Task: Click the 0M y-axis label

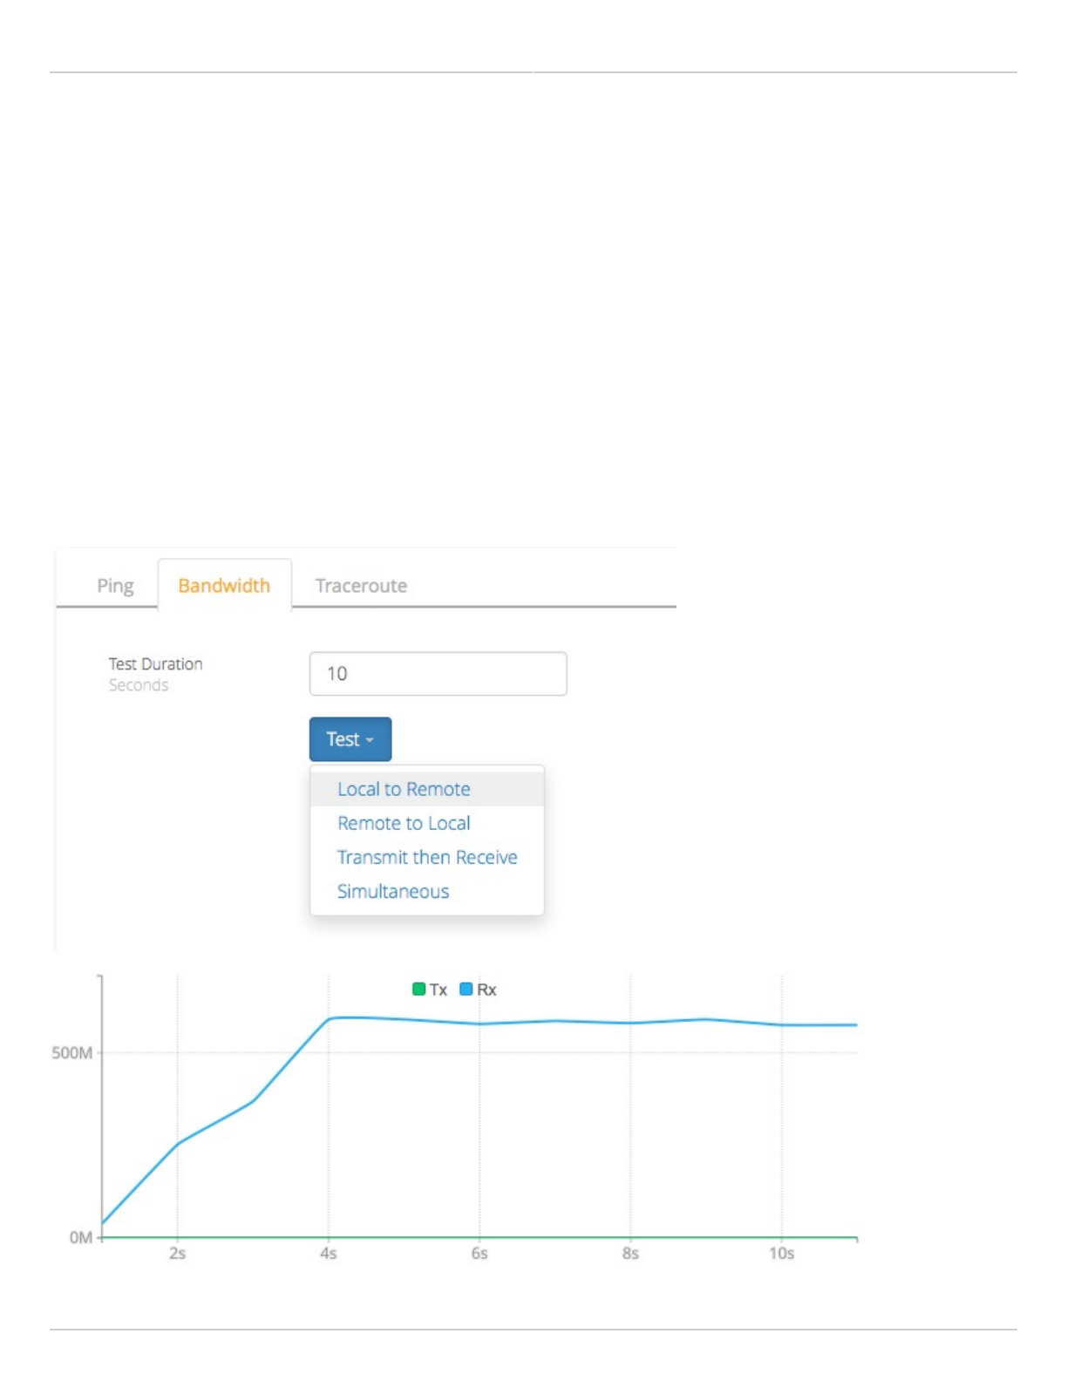Action: tap(81, 1237)
